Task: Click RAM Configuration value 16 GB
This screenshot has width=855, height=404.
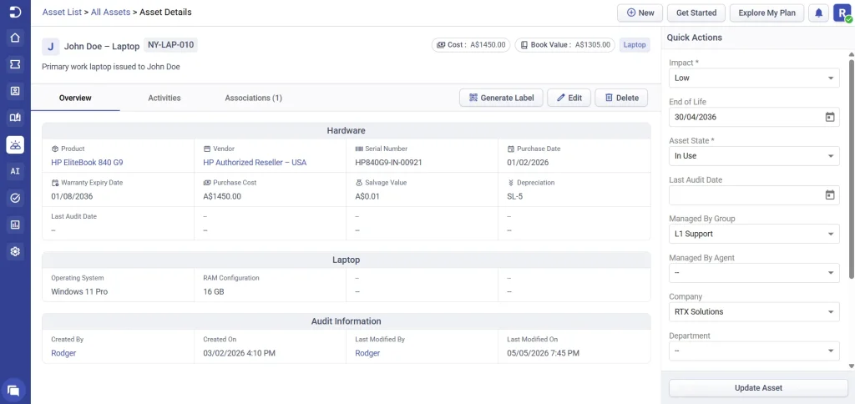Action: [214, 291]
